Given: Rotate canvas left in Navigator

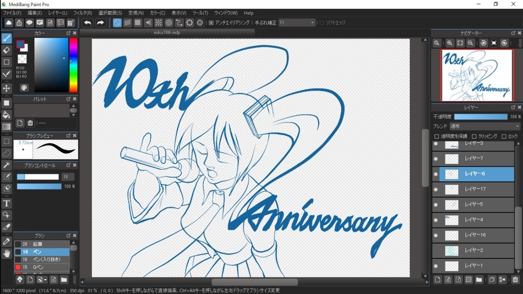Looking at the screenshot, I should pos(484,43).
